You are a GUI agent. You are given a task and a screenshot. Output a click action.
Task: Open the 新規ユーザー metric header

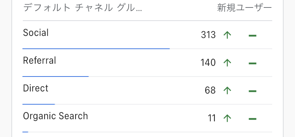pos(244,8)
